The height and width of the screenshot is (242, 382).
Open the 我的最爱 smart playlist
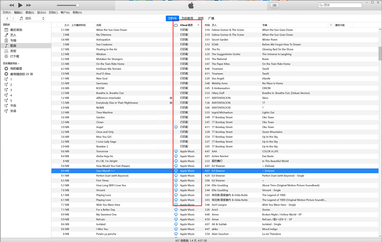(16, 68)
